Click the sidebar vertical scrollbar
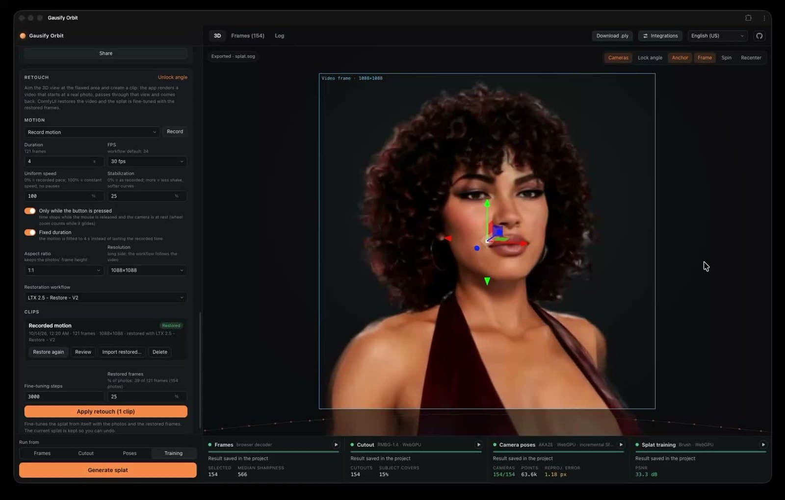Image resolution: width=785 pixels, height=500 pixels. (x=200, y=370)
